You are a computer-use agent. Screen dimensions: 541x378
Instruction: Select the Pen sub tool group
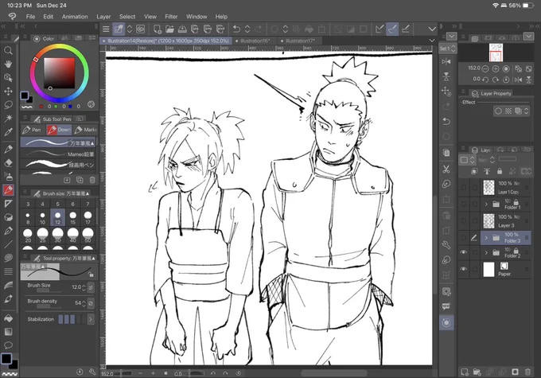pyautogui.click(x=32, y=130)
